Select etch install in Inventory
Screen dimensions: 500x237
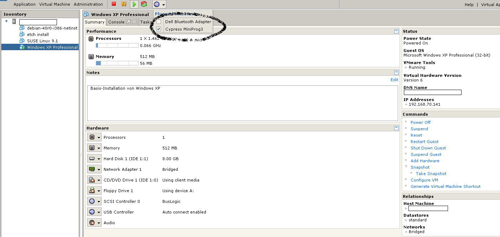[38, 35]
